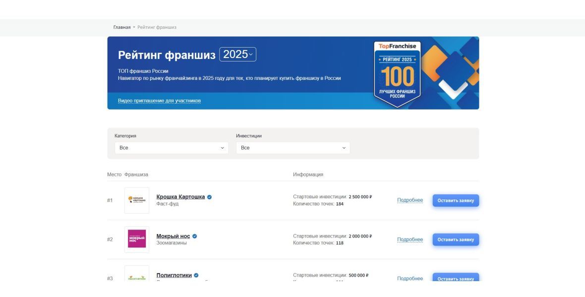Click the 2 500 000 ₽ investment value

(360, 197)
